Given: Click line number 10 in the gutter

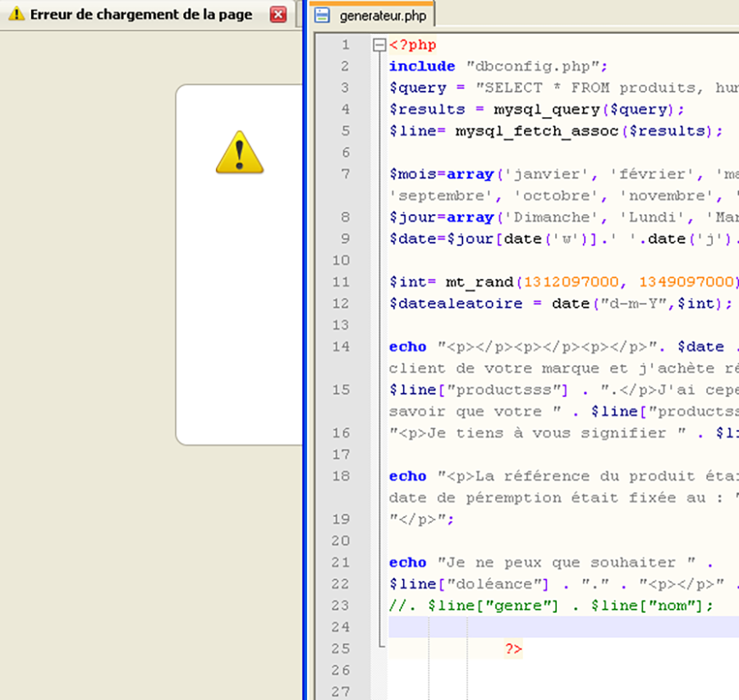Looking at the screenshot, I should click(x=341, y=260).
